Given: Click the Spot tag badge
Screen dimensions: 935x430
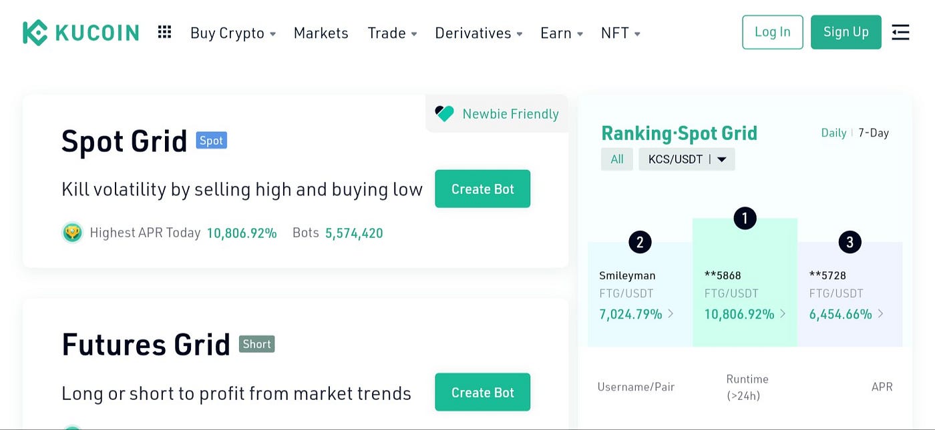Looking at the screenshot, I should pyautogui.click(x=212, y=141).
